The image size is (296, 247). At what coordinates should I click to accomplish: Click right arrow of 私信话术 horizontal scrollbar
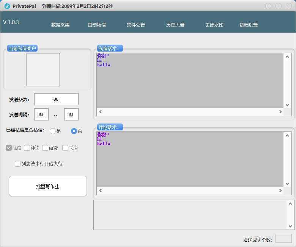(x=280, y=112)
